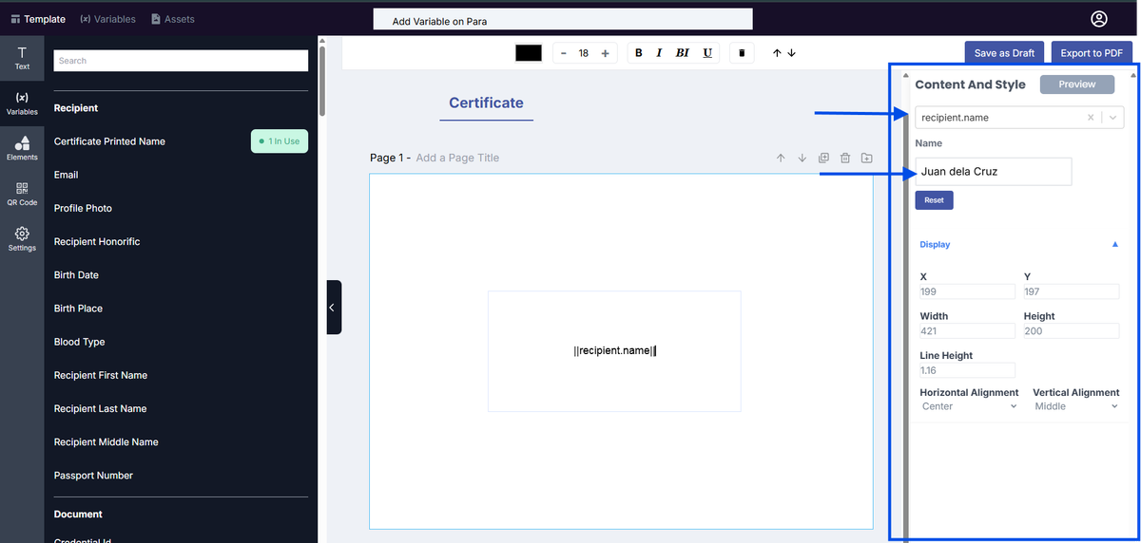
Task: Move Page 1 up
Action: click(x=781, y=158)
